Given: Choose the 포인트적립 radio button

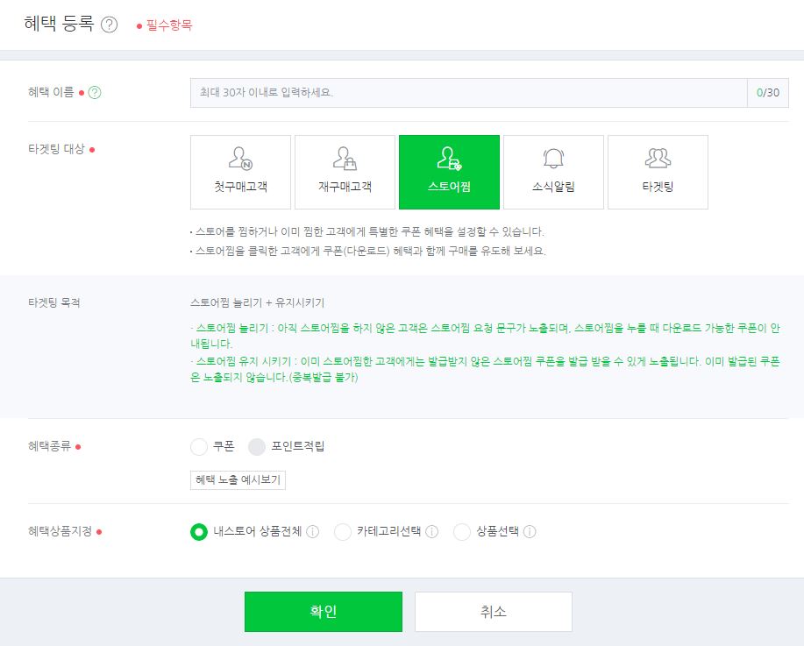Looking at the screenshot, I should pyautogui.click(x=257, y=446).
